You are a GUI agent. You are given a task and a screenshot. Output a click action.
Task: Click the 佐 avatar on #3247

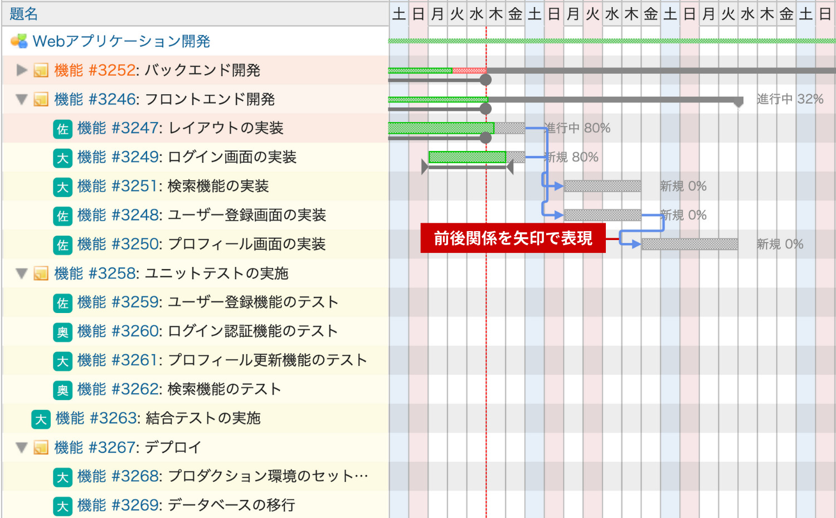[x=62, y=129]
